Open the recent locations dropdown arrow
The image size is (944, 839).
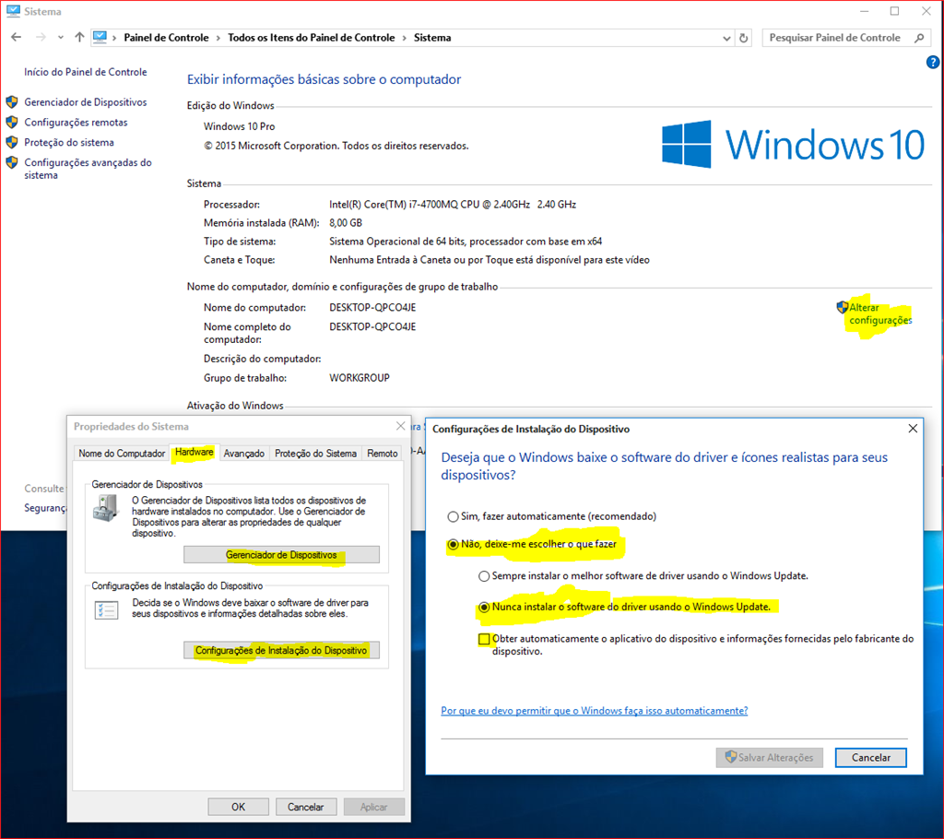pyautogui.click(x=60, y=38)
